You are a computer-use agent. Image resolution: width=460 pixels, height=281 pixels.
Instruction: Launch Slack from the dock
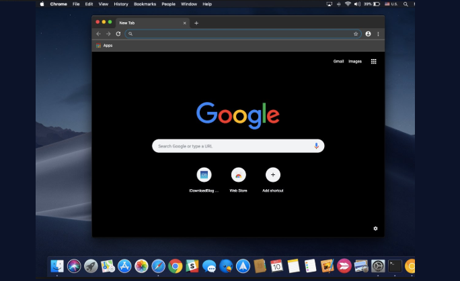192,266
